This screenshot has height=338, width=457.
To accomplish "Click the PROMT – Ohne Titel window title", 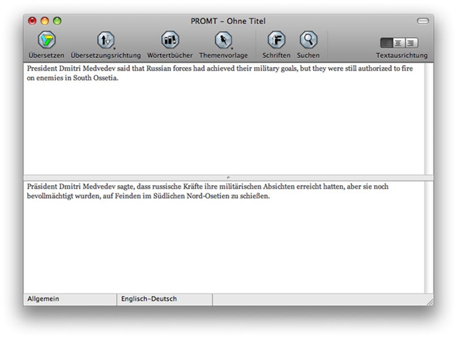I will [x=228, y=21].
